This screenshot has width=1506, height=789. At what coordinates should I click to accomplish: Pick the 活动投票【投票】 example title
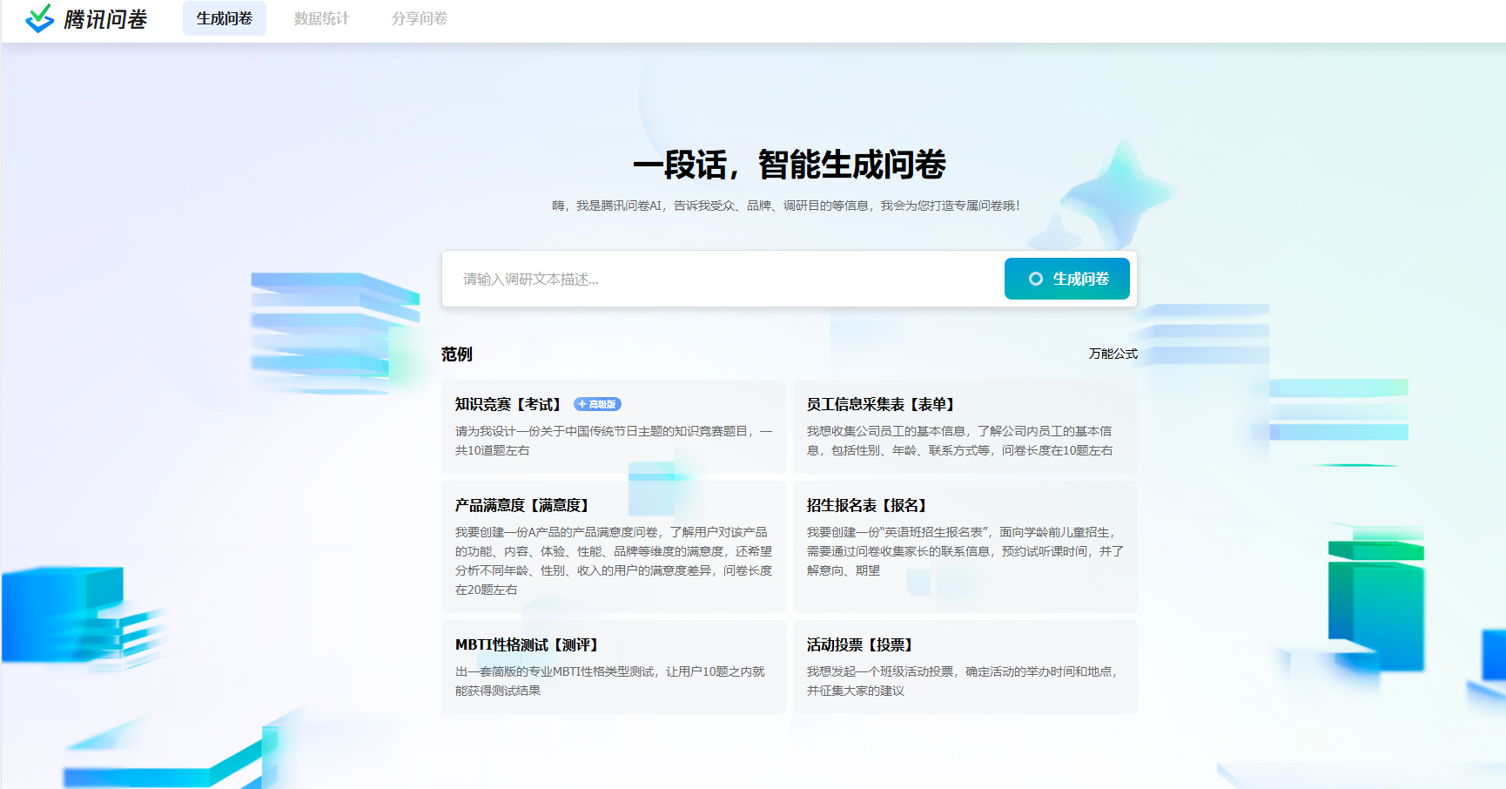(861, 644)
